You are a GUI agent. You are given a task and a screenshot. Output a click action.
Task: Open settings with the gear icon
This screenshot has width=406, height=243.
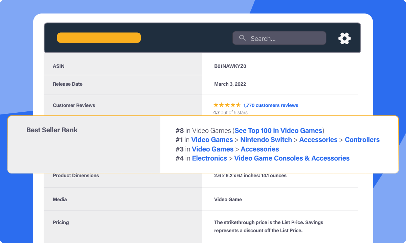tap(344, 38)
